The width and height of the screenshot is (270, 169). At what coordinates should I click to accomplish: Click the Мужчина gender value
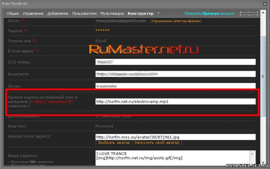104,126
